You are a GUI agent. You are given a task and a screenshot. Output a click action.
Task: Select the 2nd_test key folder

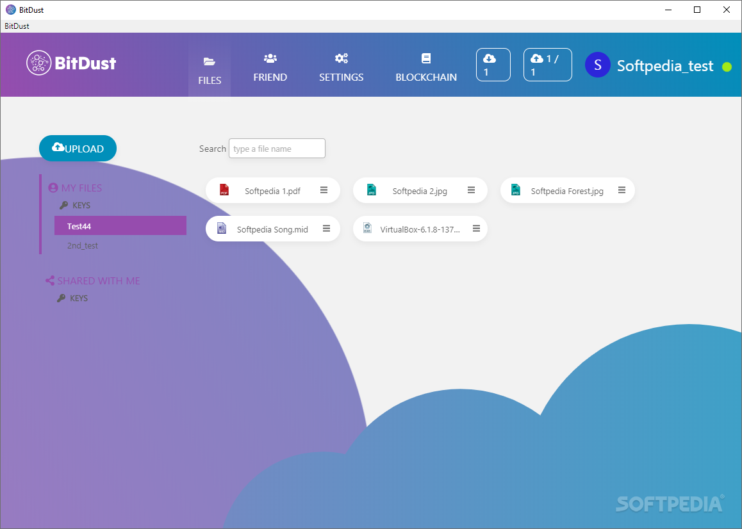coord(83,245)
